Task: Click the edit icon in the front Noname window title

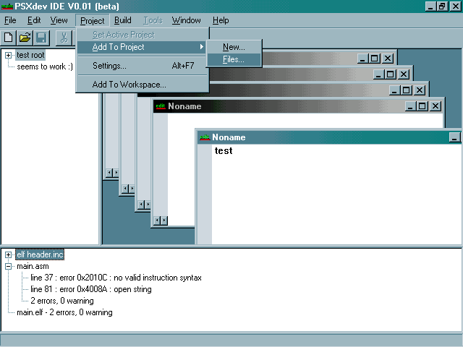Action: 205,137
